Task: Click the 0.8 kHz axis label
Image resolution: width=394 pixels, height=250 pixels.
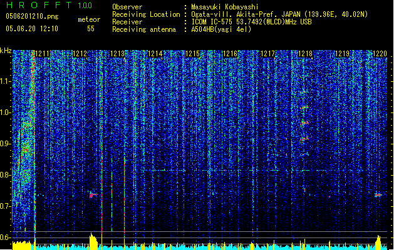Action: pos(5,175)
